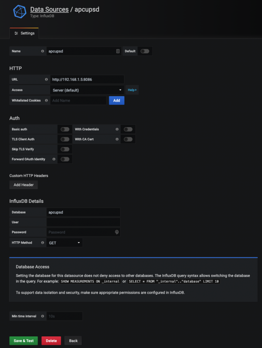Image resolution: width=262 pixels, height=348 pixels.
Task: Click the 'Database Access' heading
Action: 33,267
